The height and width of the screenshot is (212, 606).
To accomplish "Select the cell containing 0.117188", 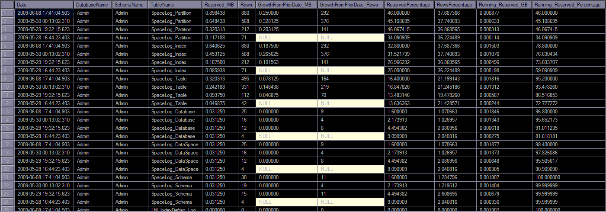I will (219, 38).
